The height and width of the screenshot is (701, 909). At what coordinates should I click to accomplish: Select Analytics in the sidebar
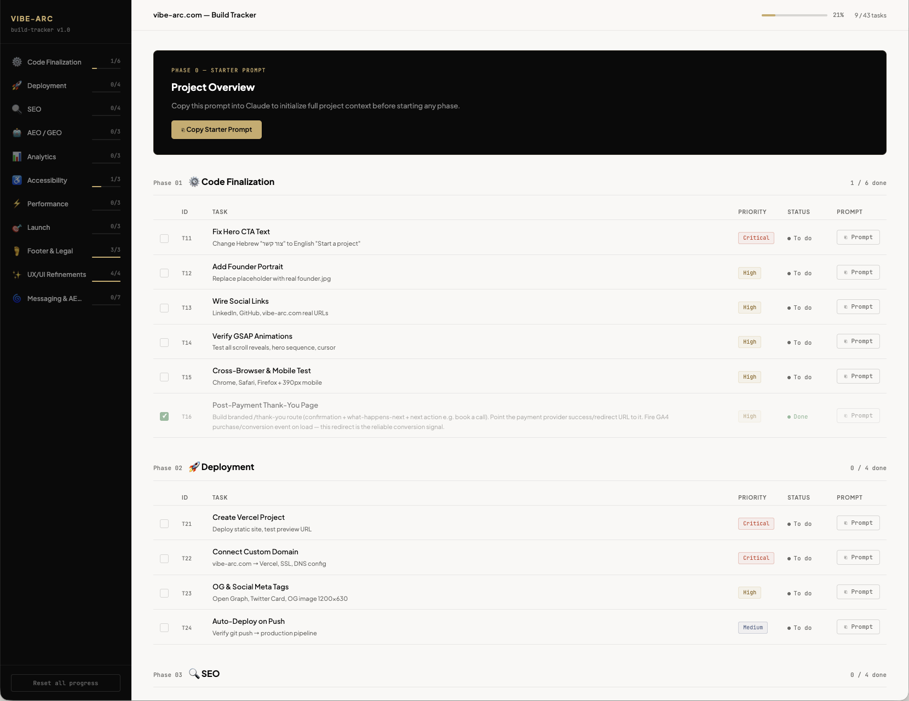66,157
